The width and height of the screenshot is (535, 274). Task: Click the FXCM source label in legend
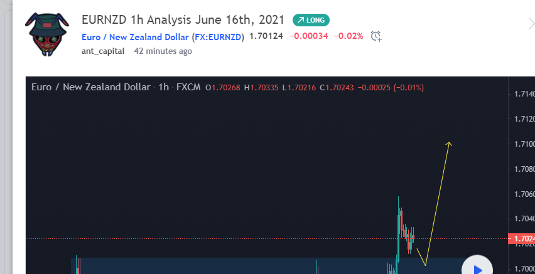coord(188,87)
